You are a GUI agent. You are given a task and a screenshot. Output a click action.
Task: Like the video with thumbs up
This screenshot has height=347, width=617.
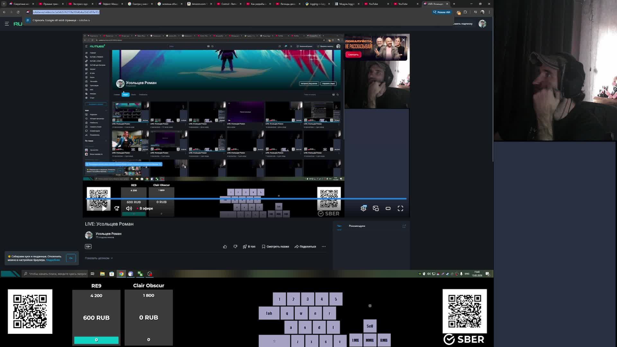(x=225, y=246)
